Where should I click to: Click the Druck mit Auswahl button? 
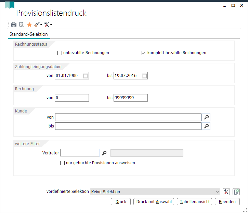(154, 202)
